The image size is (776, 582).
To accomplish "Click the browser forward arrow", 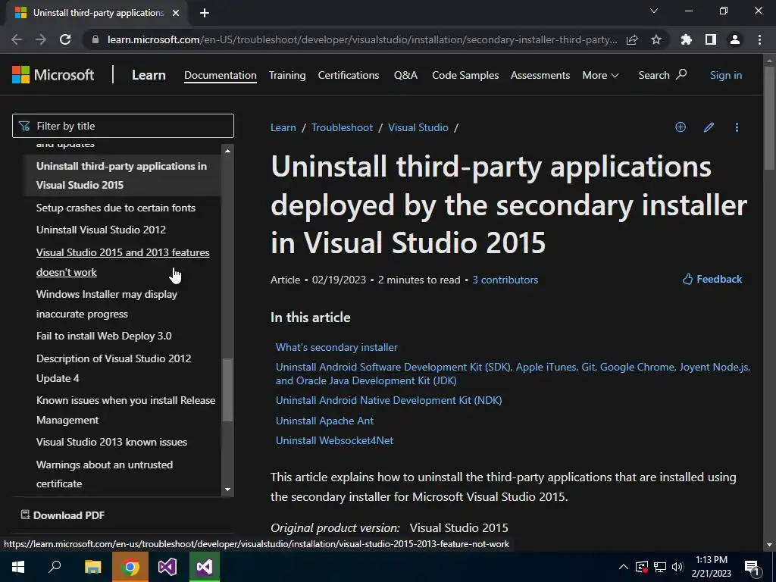I will [x=41, y=39].
